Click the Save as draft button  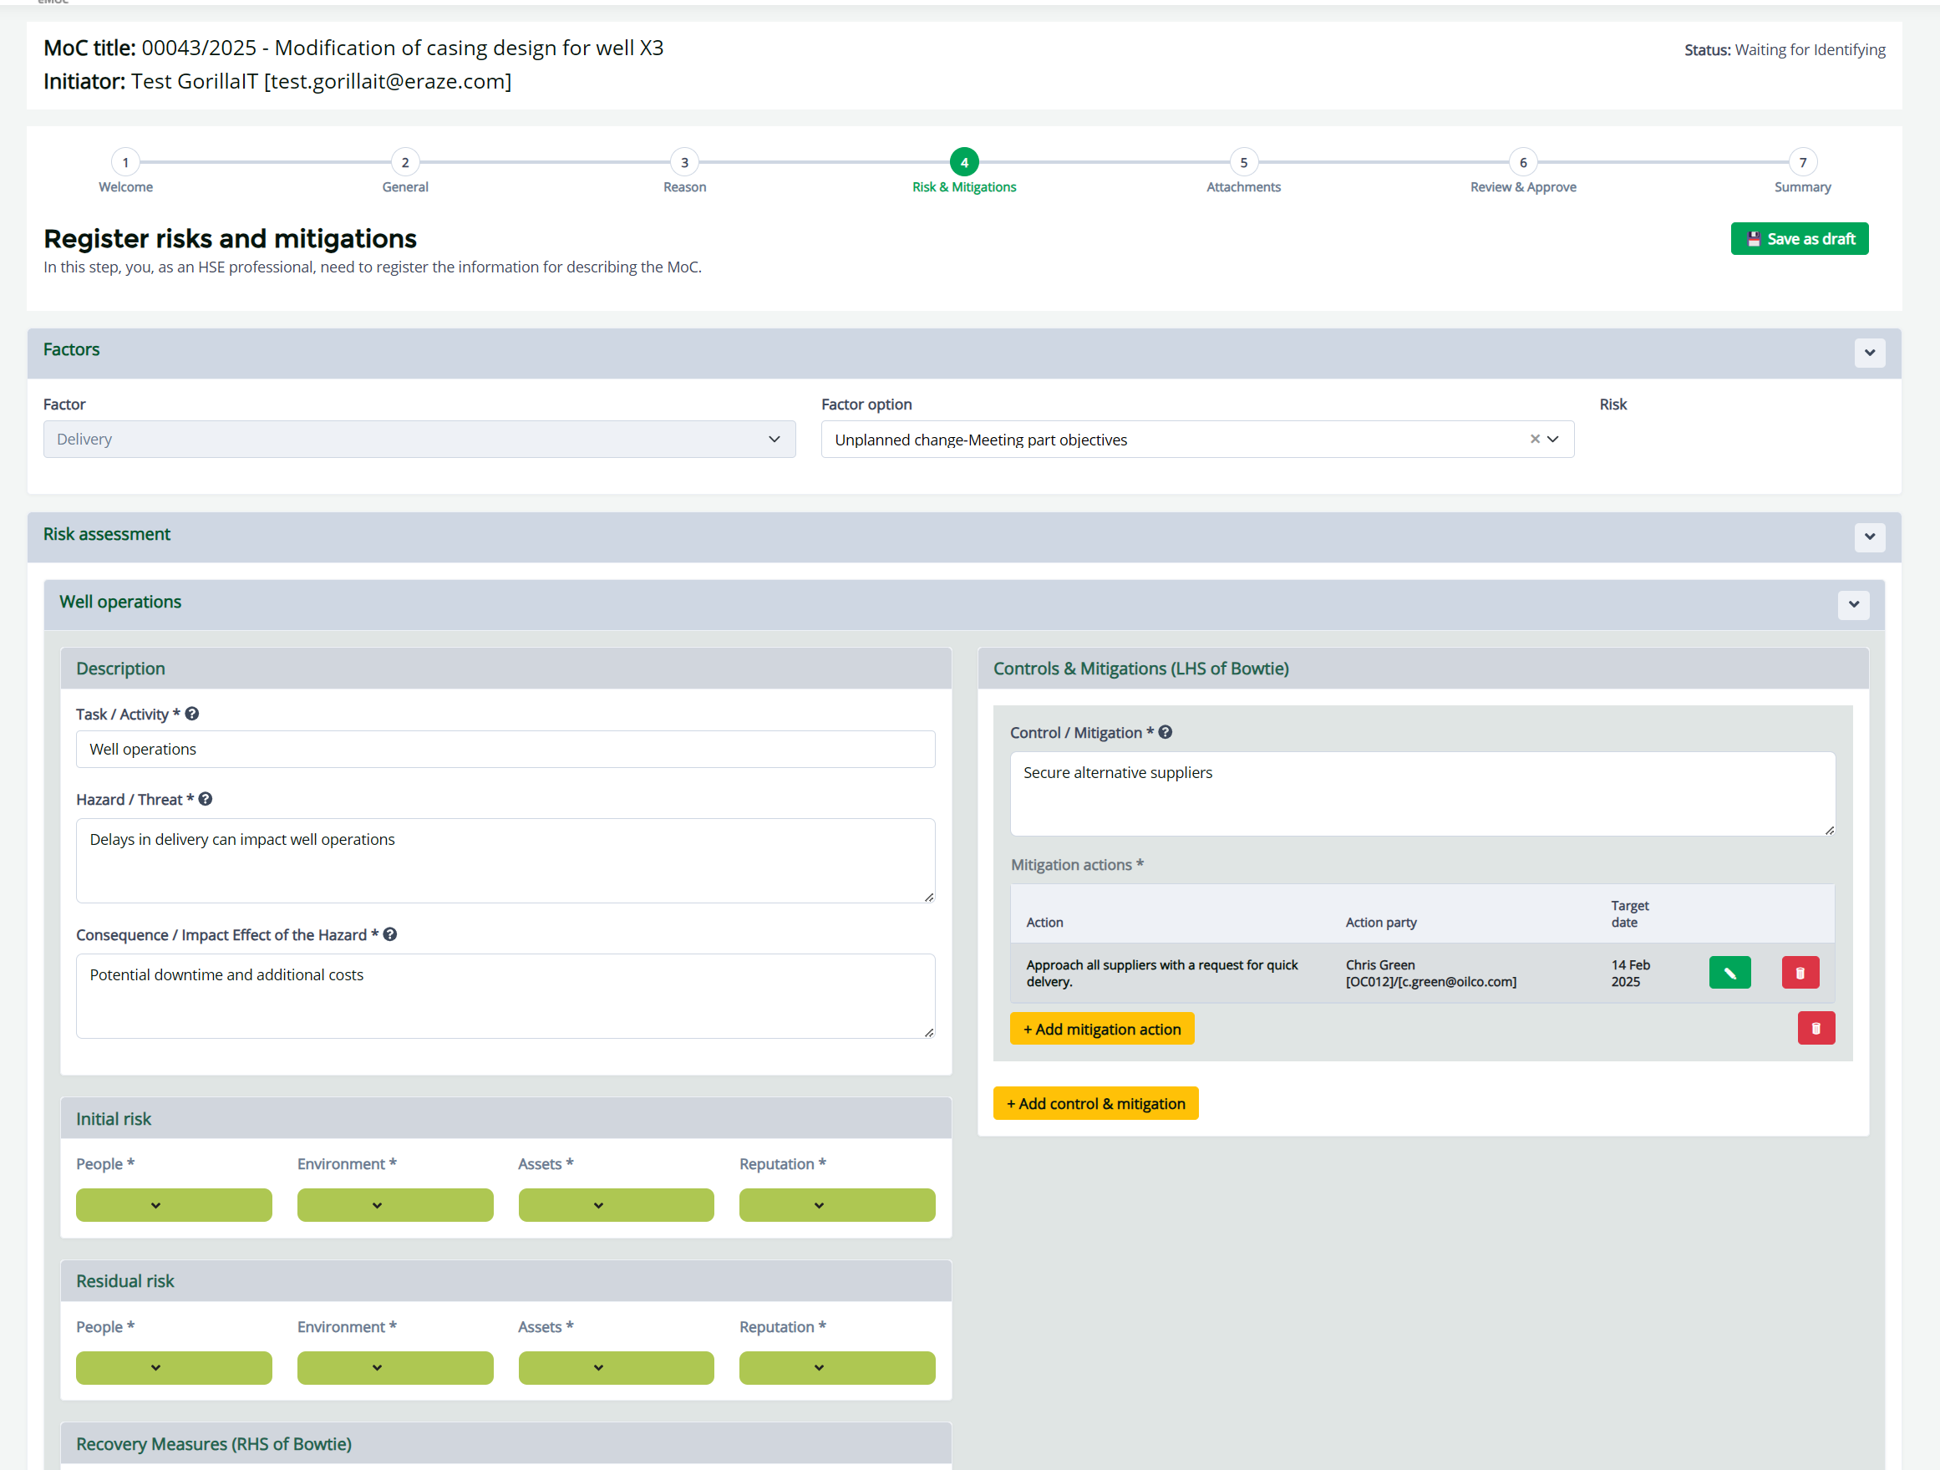tap(1799, 238)
